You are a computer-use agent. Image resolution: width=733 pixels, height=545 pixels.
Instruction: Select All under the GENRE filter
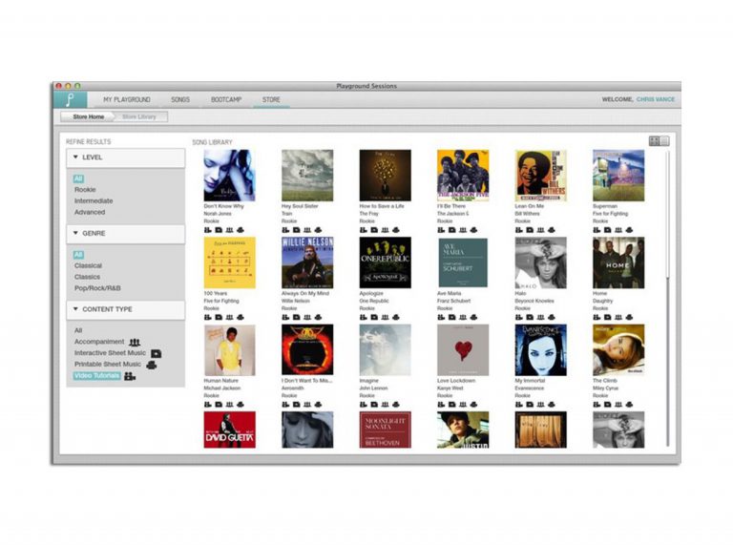(x=78, y=255)
